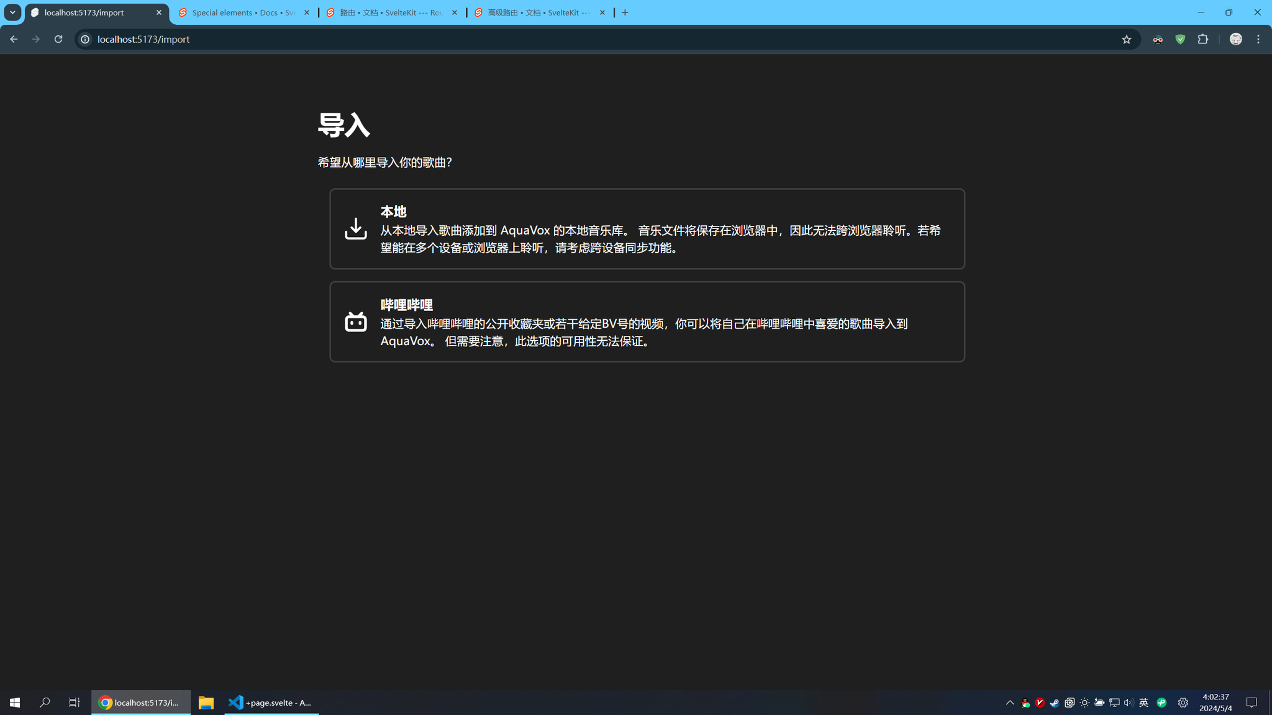Image resolution: width=1272 pixels, height=715 pixels.
Task: Switch to the Special elements Docs tab
Action: tap(242, 12)
